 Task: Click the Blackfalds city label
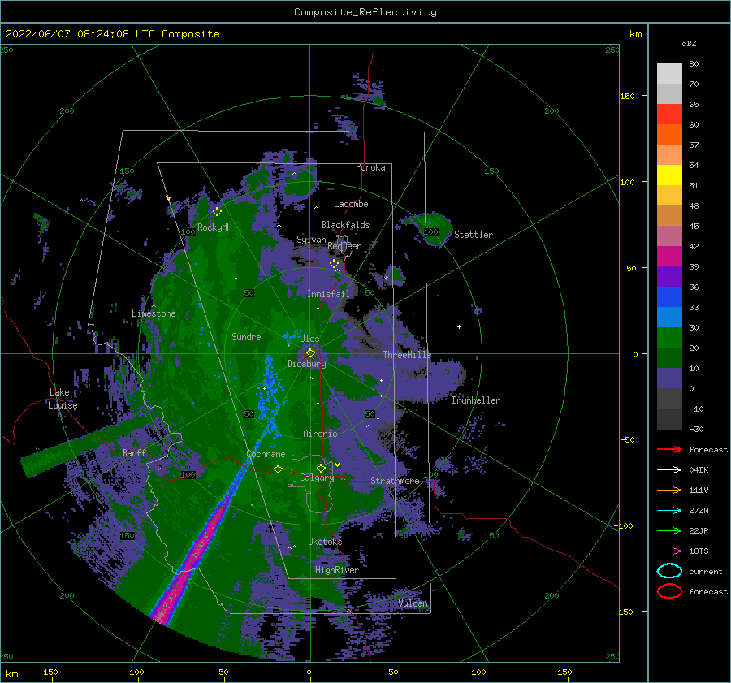pyautogui.click(x=345, y=225)
